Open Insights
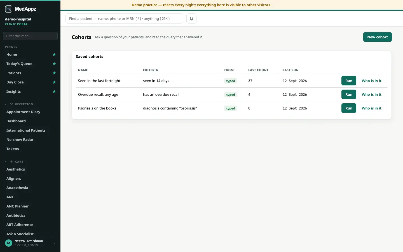The image size is (403, 252). 14,92
